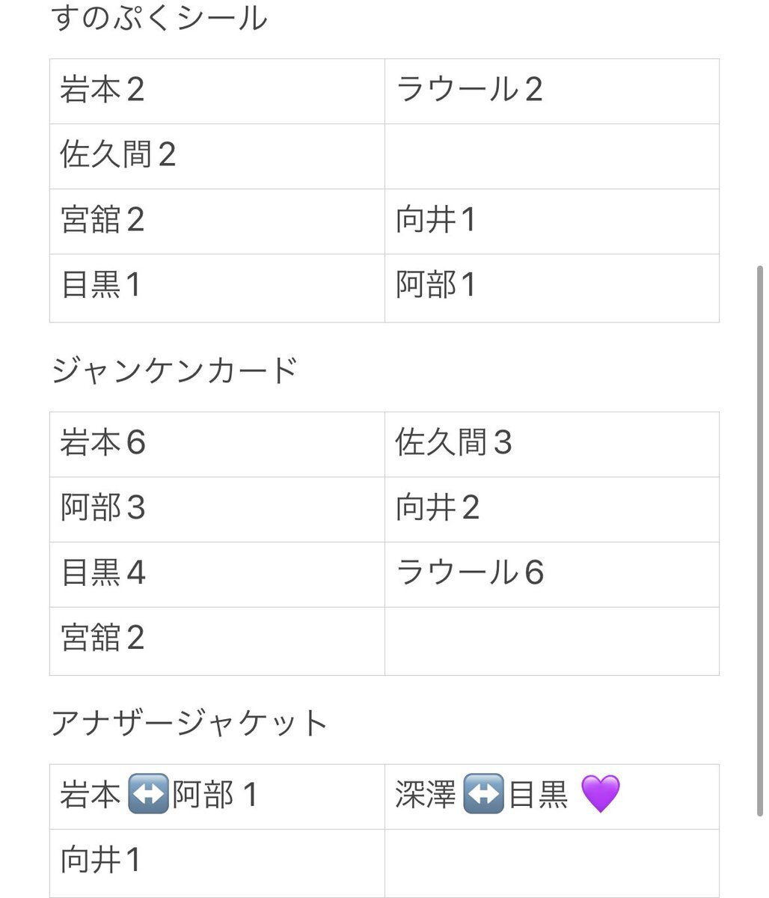Select the 岩本2 cell in the sticker table
769x898 pixels.
pos(217,91)
